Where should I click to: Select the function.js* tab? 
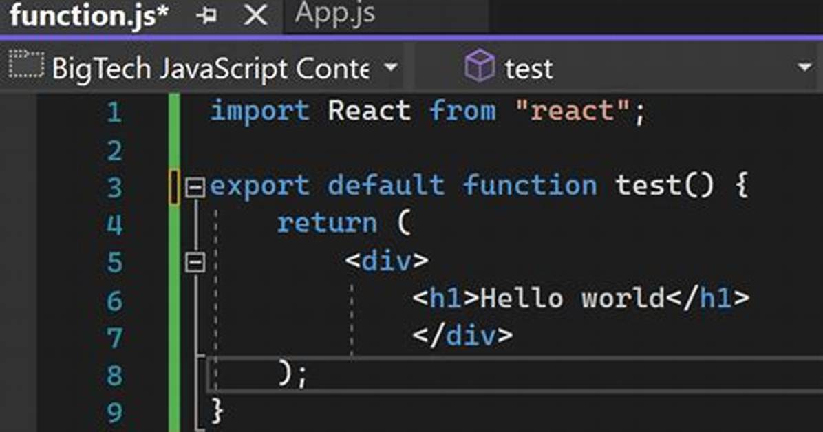click(89, 15)
